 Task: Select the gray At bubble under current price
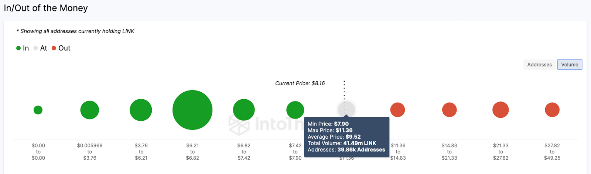pos(346,109)
